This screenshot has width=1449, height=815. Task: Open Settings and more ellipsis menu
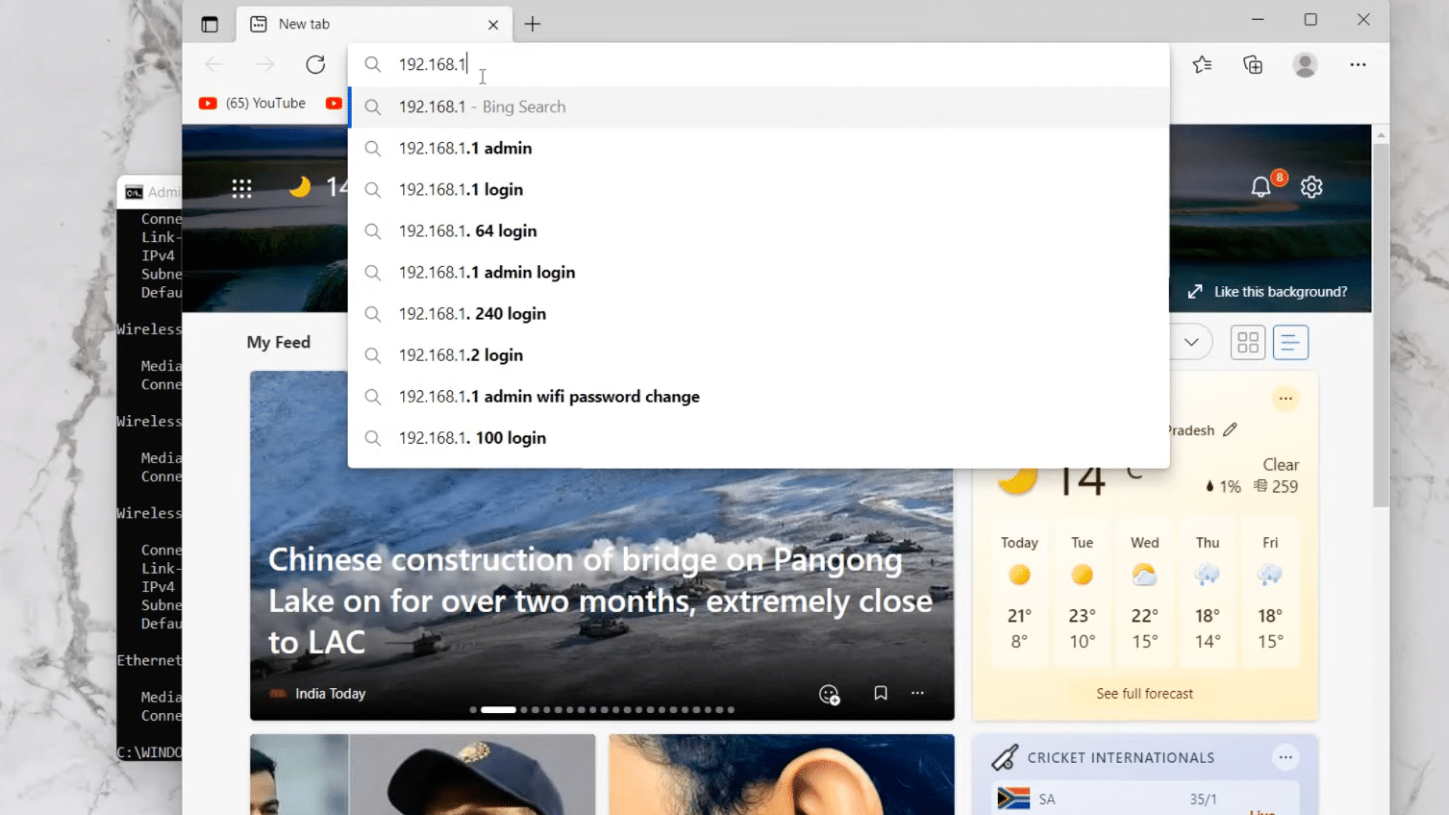point(1358,65)
